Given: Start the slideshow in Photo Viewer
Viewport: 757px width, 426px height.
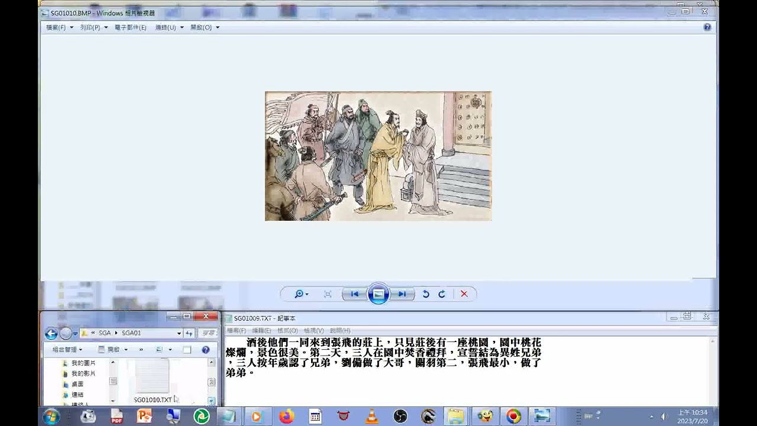Looking at the screenshot, I should click(378, 294).
